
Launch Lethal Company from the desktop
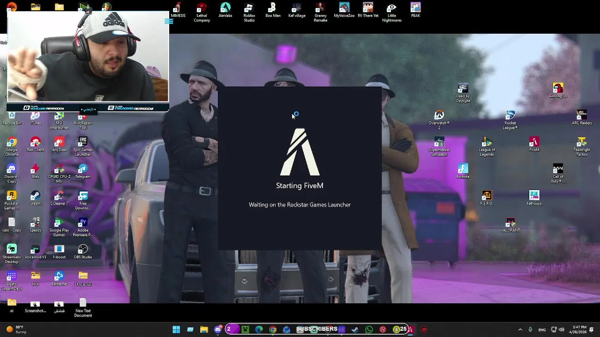202,13
